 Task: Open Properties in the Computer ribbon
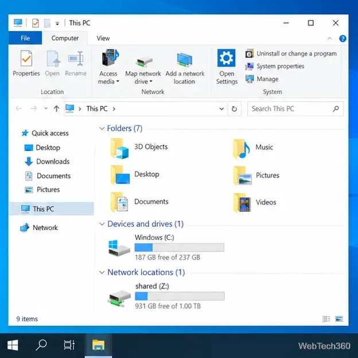click(26, 64)
